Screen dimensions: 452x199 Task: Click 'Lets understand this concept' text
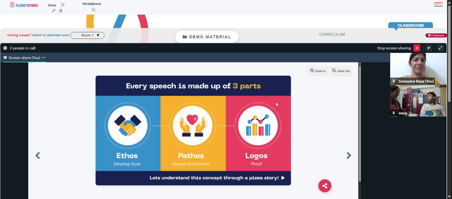pyautogui.click(x=214, y=178)
